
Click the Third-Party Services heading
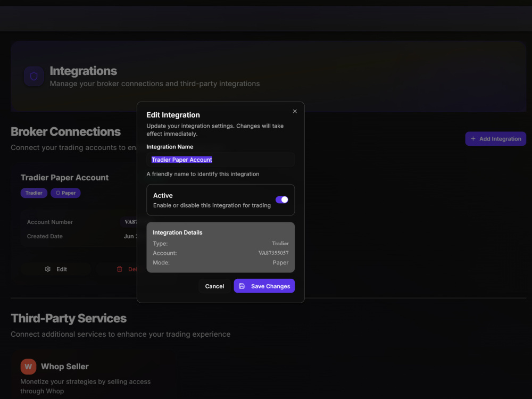69,319
